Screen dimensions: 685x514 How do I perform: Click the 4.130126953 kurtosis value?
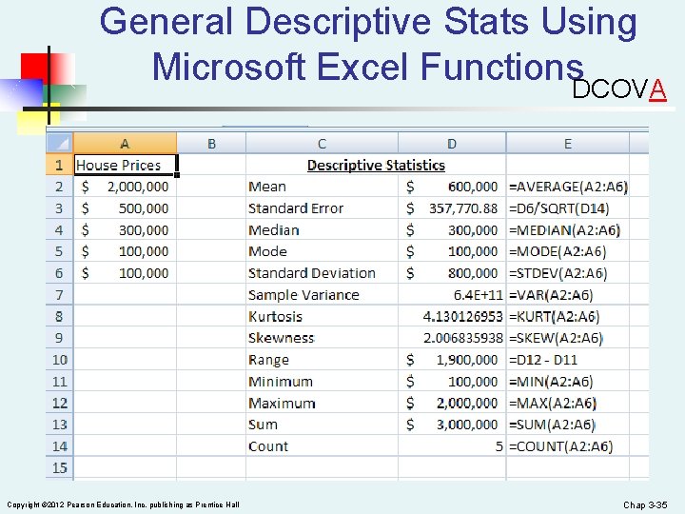[x=452, y=316]
